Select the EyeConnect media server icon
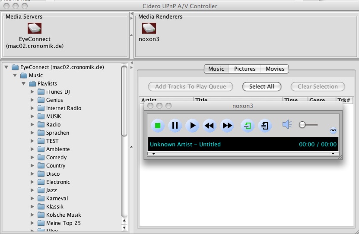The width and height of the screenshot is (359, 234). (x=35, y=28)
